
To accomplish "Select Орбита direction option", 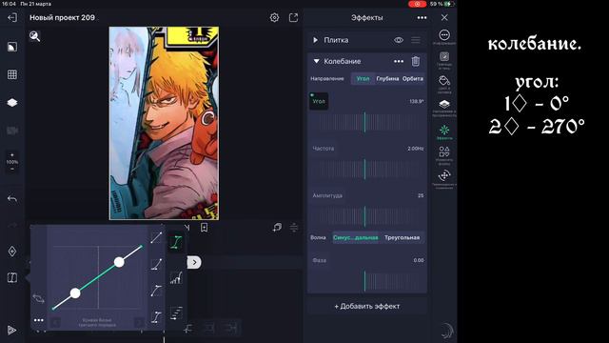I will (x=412, y=78).
